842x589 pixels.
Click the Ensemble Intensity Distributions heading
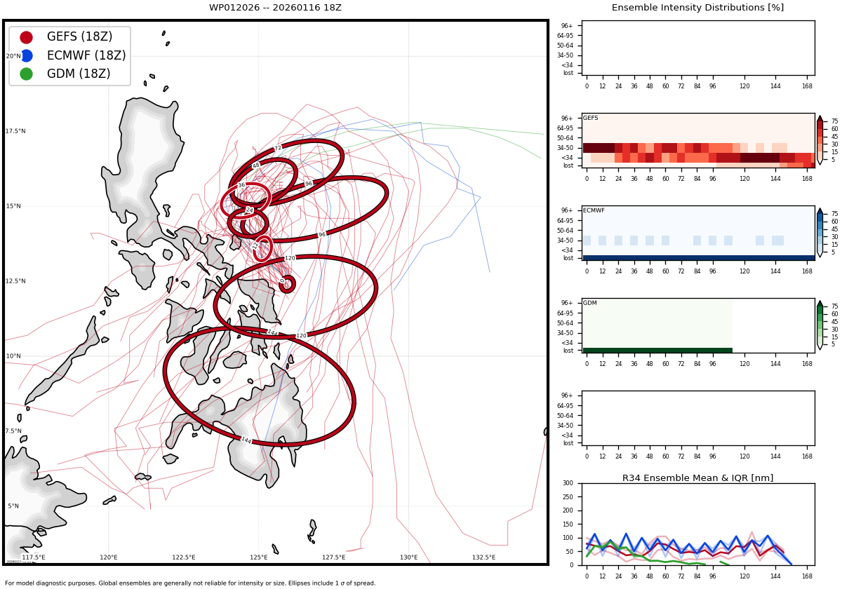(x=697, y=8)
